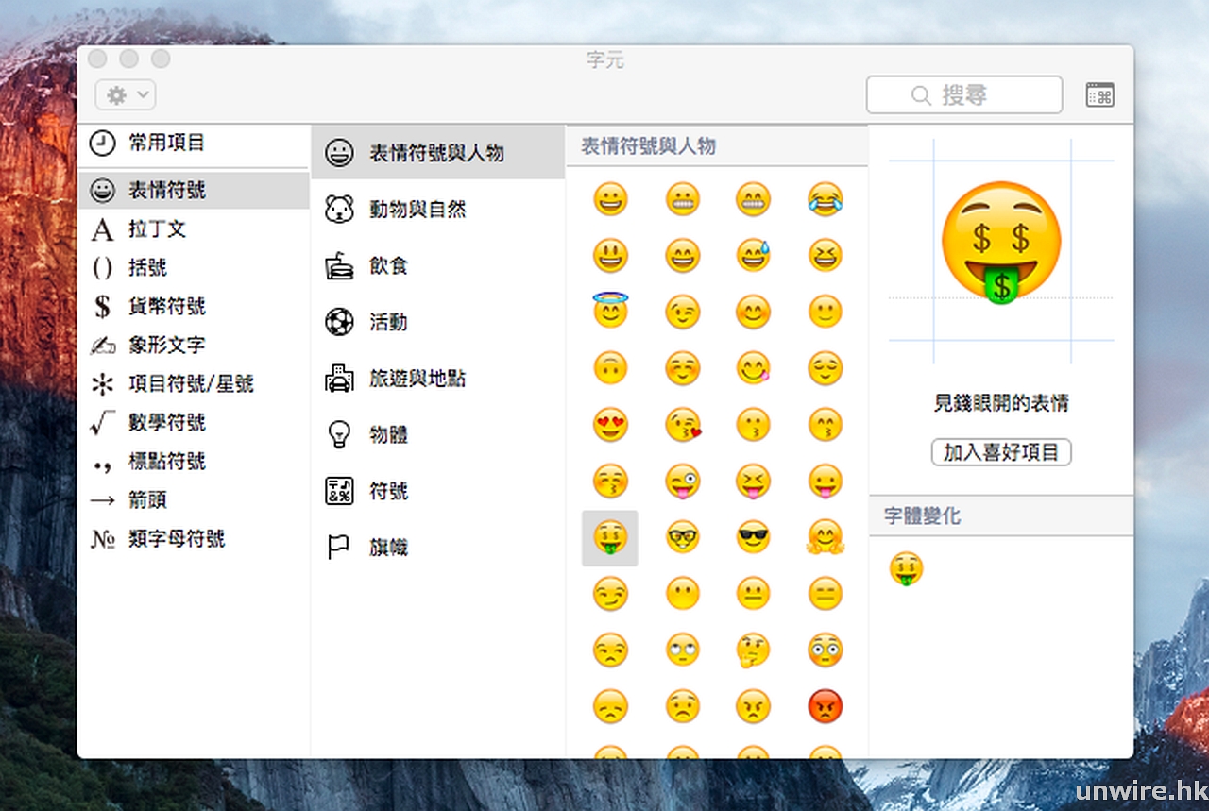Choose 箭頭 category in the sidebar
The height and width of the screenshot is (811, 1209).
147,500
